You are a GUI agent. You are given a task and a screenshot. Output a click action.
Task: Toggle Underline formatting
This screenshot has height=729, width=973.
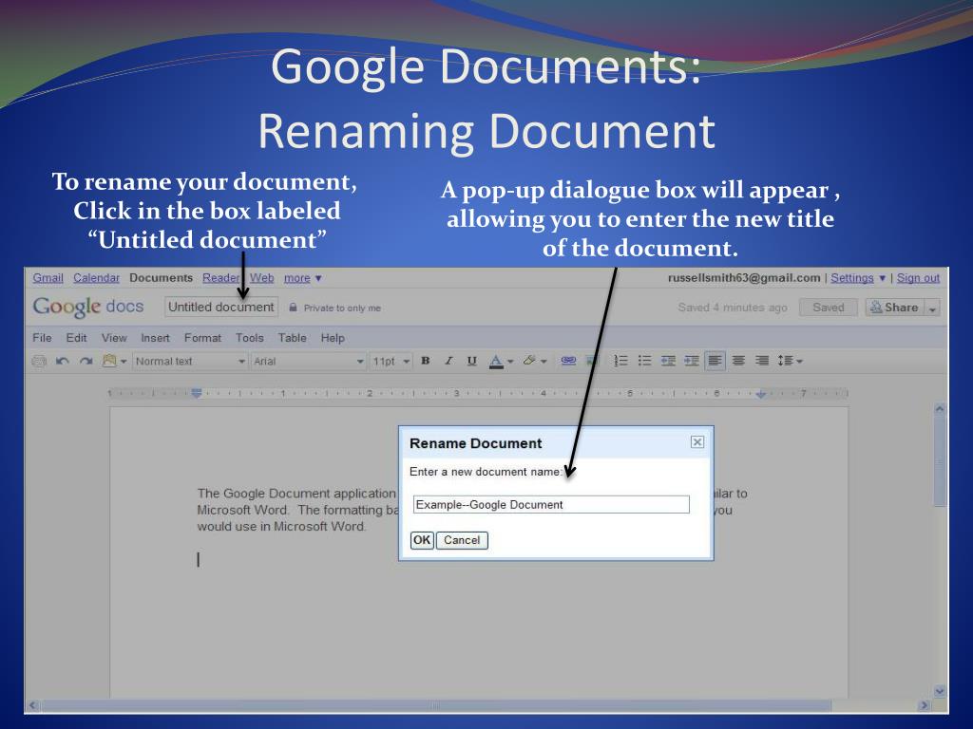click(471, 361)
